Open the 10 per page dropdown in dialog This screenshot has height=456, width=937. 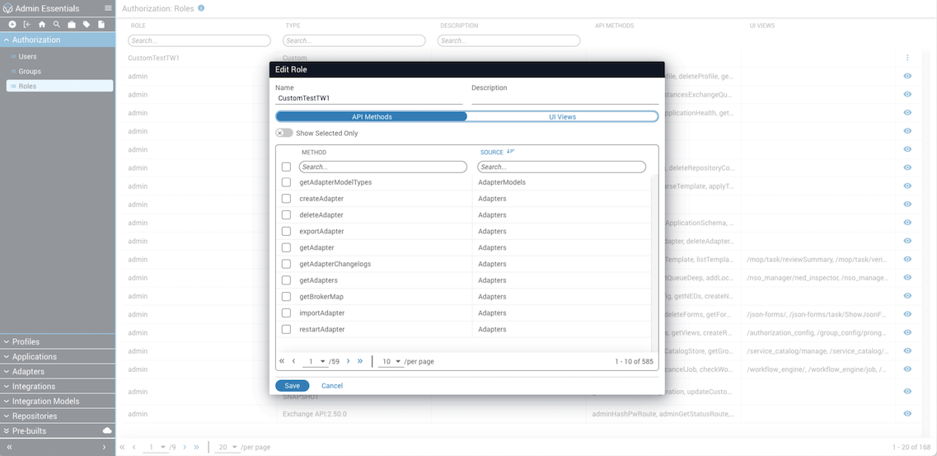391,361
